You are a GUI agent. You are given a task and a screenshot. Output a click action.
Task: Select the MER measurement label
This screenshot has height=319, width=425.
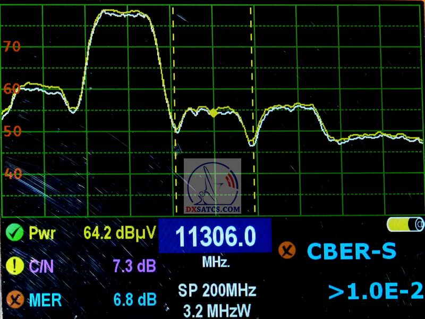coord(45,300)
